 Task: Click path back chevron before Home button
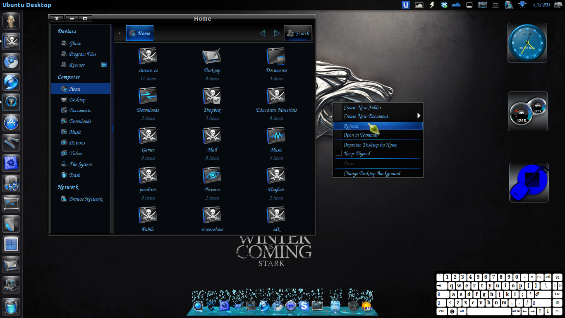[x=120, y=33]
